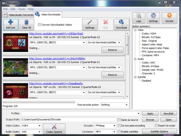The image size is (181, 136).
Task: Select 'Codec: H264' in Option summary
Action: [x=149, y=33]
